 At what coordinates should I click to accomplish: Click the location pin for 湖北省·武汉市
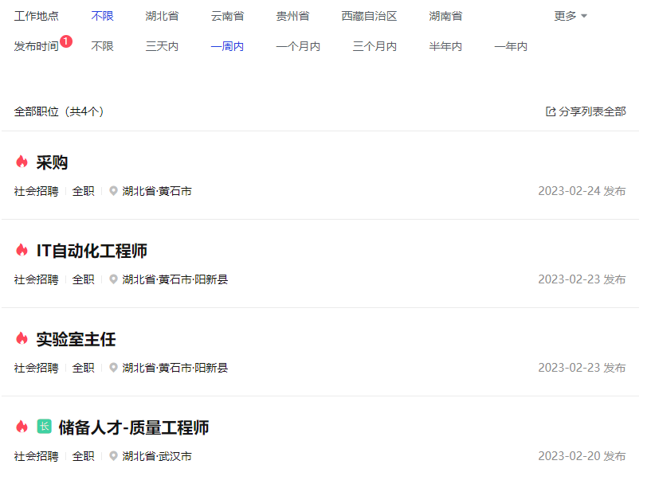click(114, 457)
